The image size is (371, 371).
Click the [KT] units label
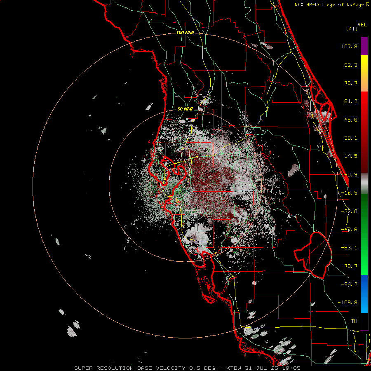(x=352, y=28)
